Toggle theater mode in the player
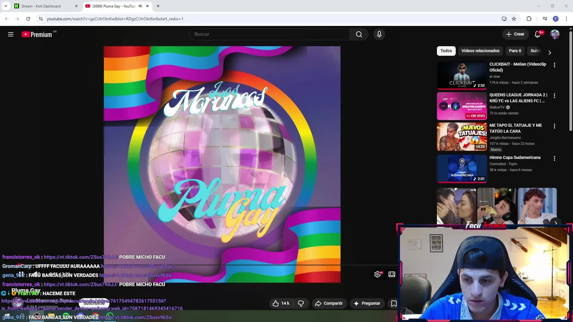 [392, 274]
